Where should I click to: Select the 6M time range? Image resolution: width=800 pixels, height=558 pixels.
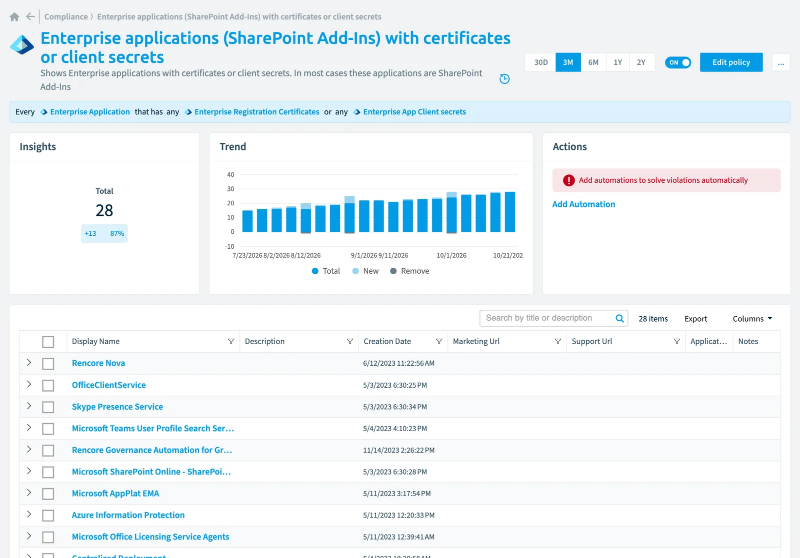pos(593,62)
